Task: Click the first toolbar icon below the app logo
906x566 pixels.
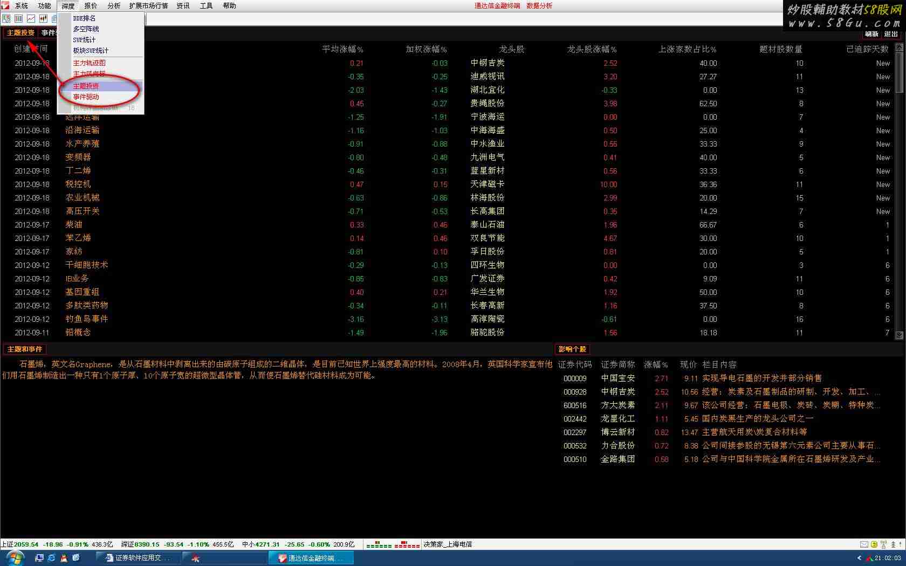Action: pyautogui.click(x=6, y=19)
